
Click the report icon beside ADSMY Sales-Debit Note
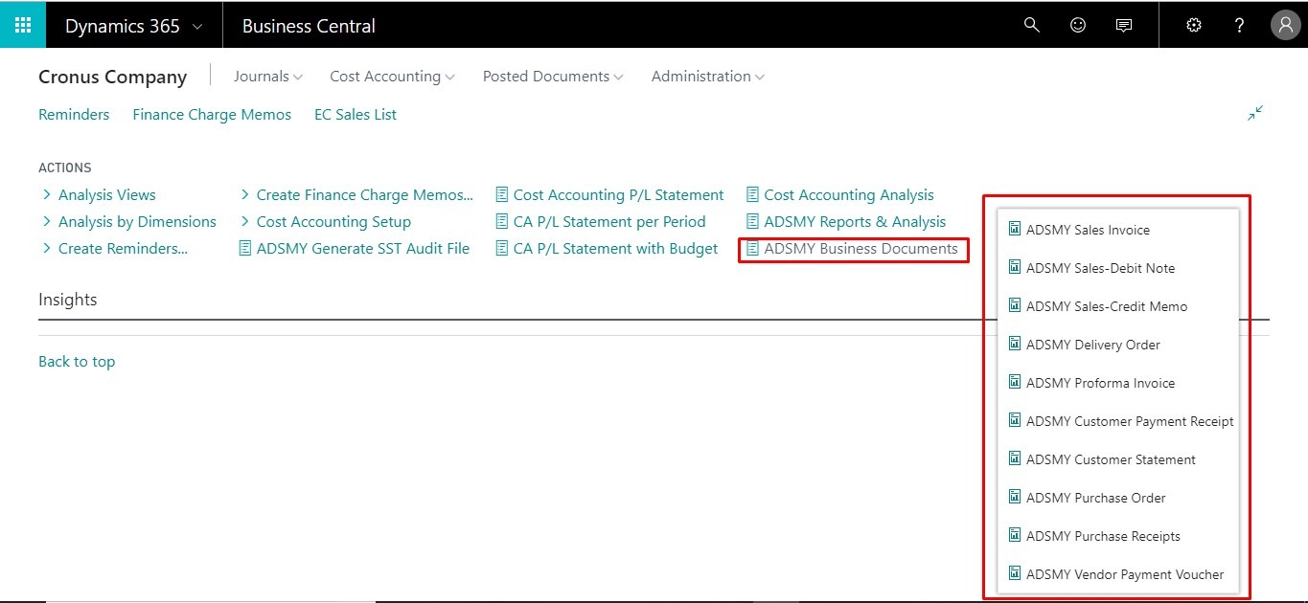tap(1015, 267)
